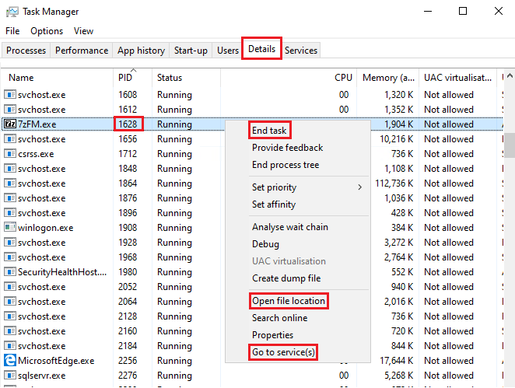The height and width of the screenshot is (388, 515).
Task: Click the svchost.exe icon for PID 1608
Action: [x=10, y=95]
